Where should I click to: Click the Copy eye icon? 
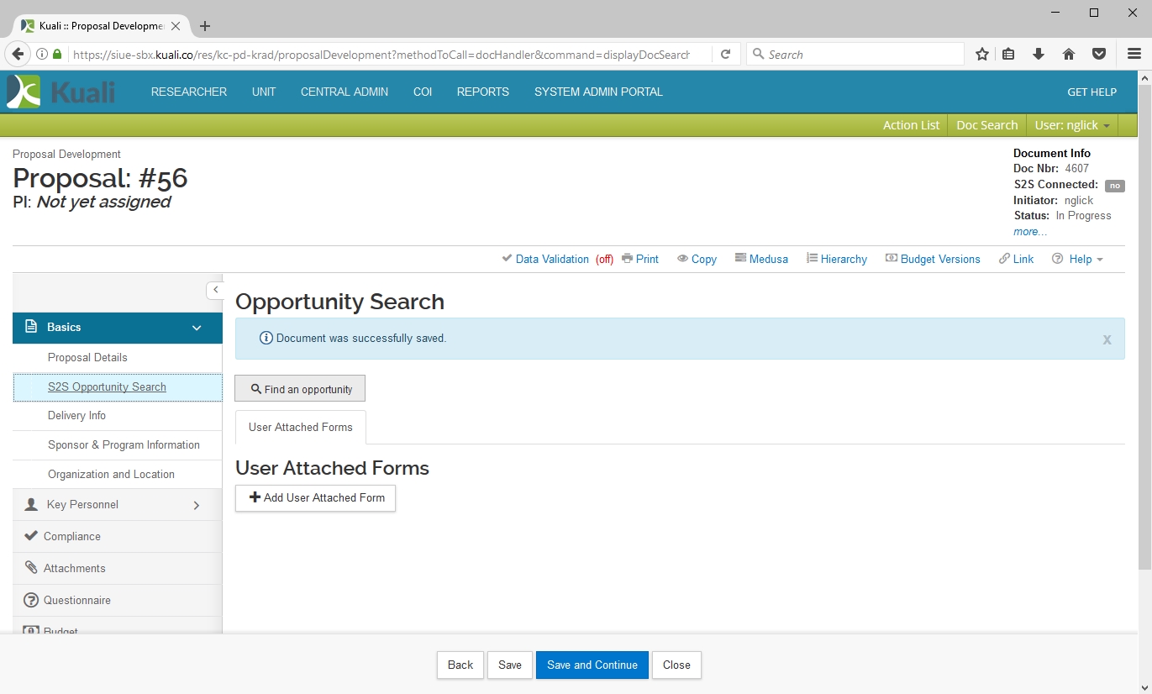(682, 259)
